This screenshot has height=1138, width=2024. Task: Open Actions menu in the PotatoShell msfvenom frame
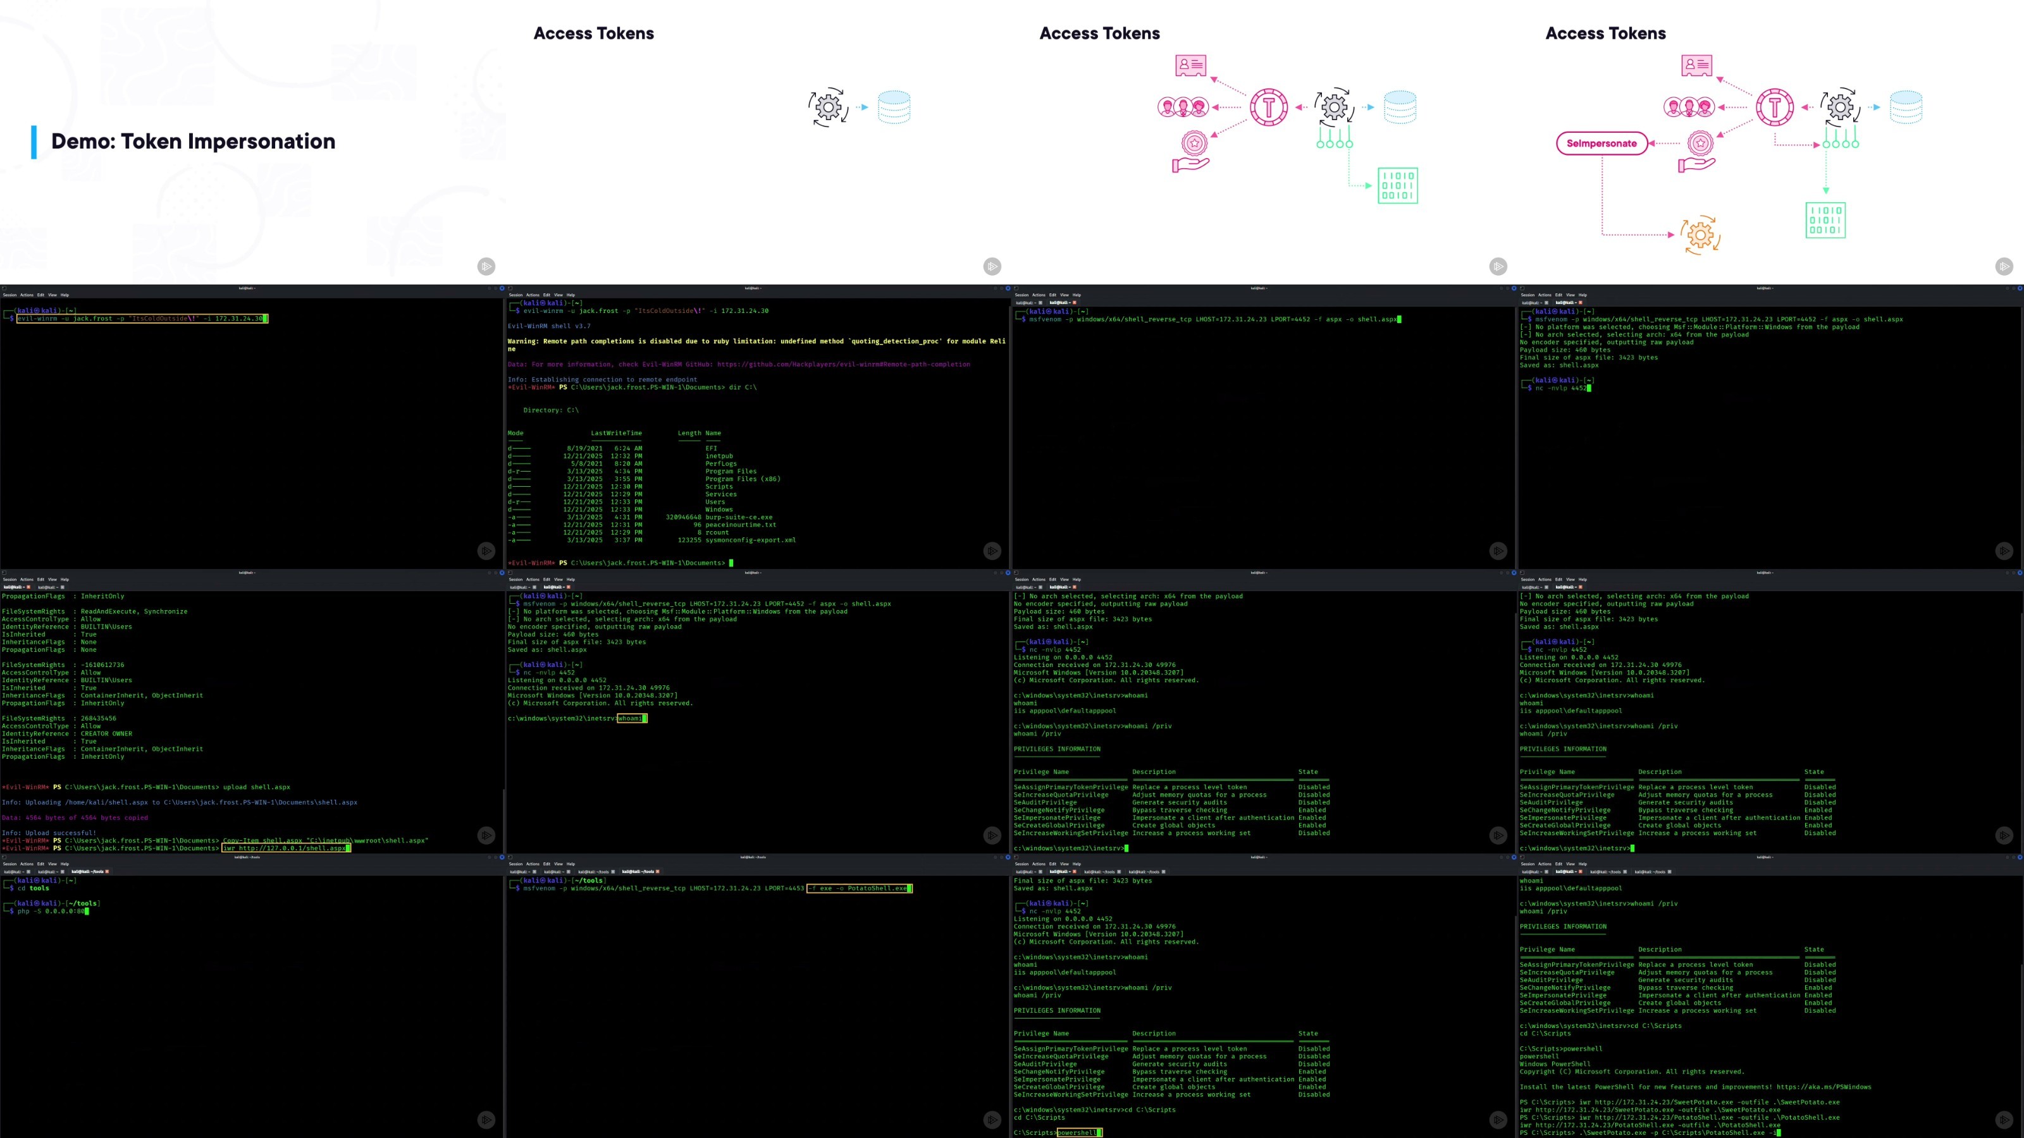(533, 864)
